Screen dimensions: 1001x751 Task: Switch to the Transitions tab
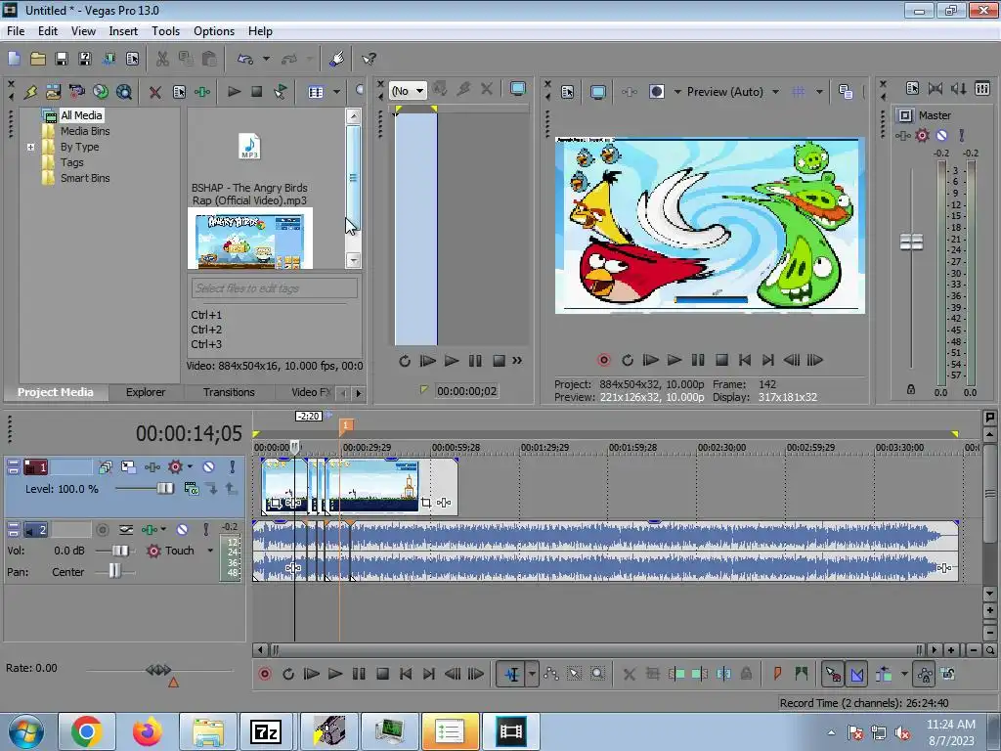[229, 392]
